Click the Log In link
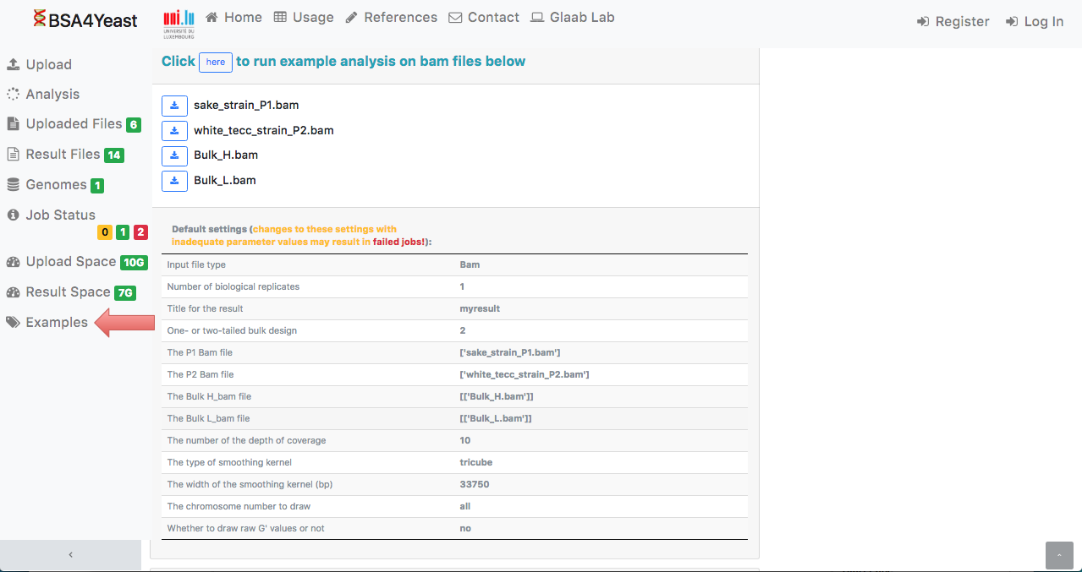Image resolution: width=1082 pixels, height=572 pixels. point(1035,22)
